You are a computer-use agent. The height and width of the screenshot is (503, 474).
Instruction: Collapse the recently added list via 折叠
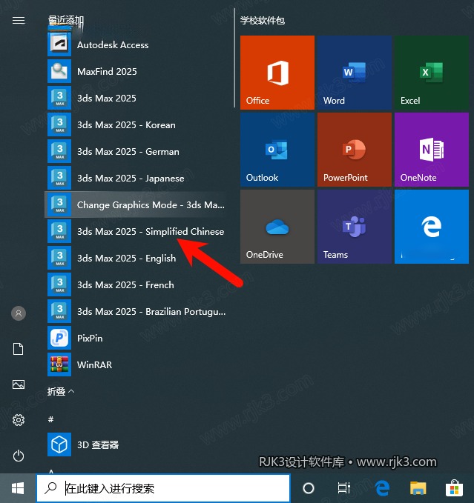[61, 391]
